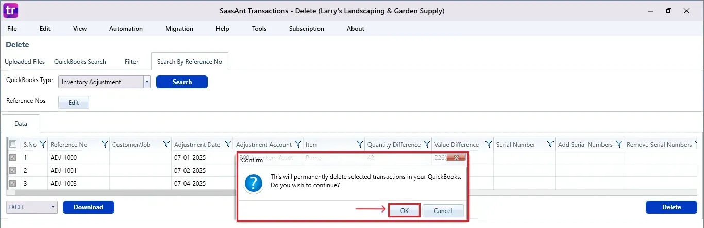Open filter icon on Quantity Difference column
Viewport: 704px width, 228px height.
coord(427,144)
